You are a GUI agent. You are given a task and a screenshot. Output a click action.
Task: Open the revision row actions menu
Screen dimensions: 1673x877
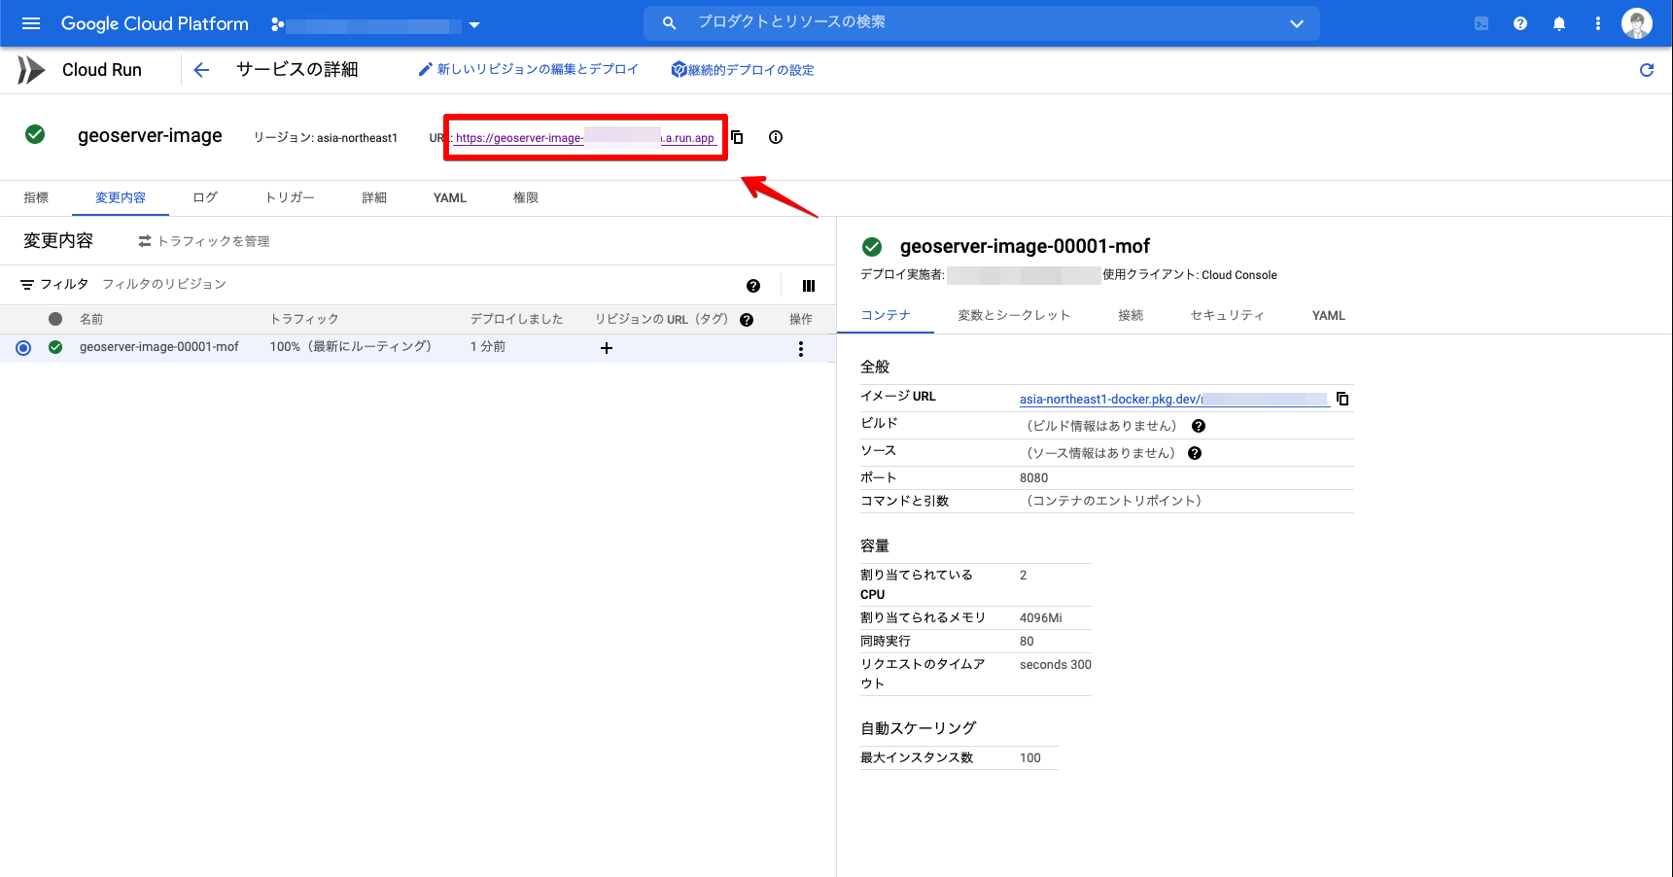801,349
